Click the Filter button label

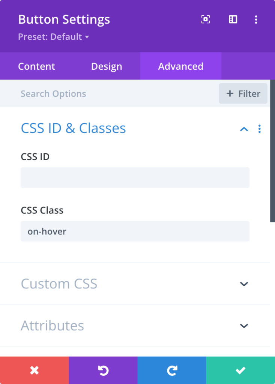pyautogui.click(x=249, y=93)
